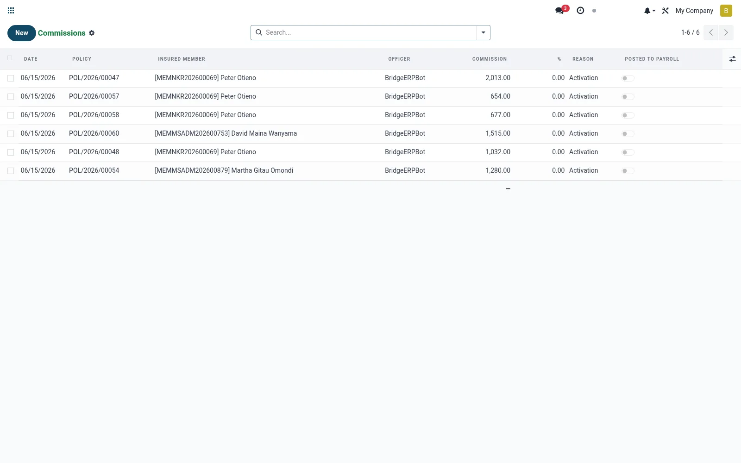Viewport: 741px width, 463px height.
Task: Create a New commission record
Action: (22, 33)
